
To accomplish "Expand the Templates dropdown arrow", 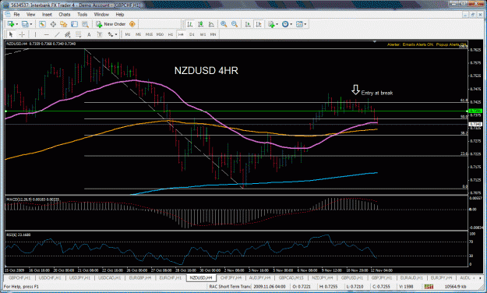I will [305, 24].
